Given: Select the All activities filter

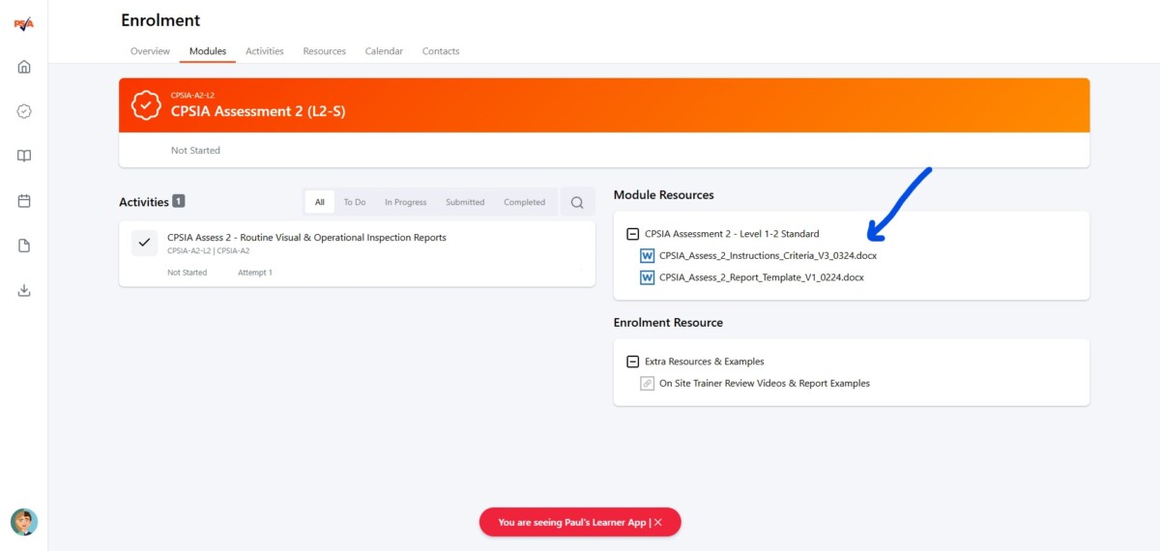Looking at the screenshot, I should 320,202.
